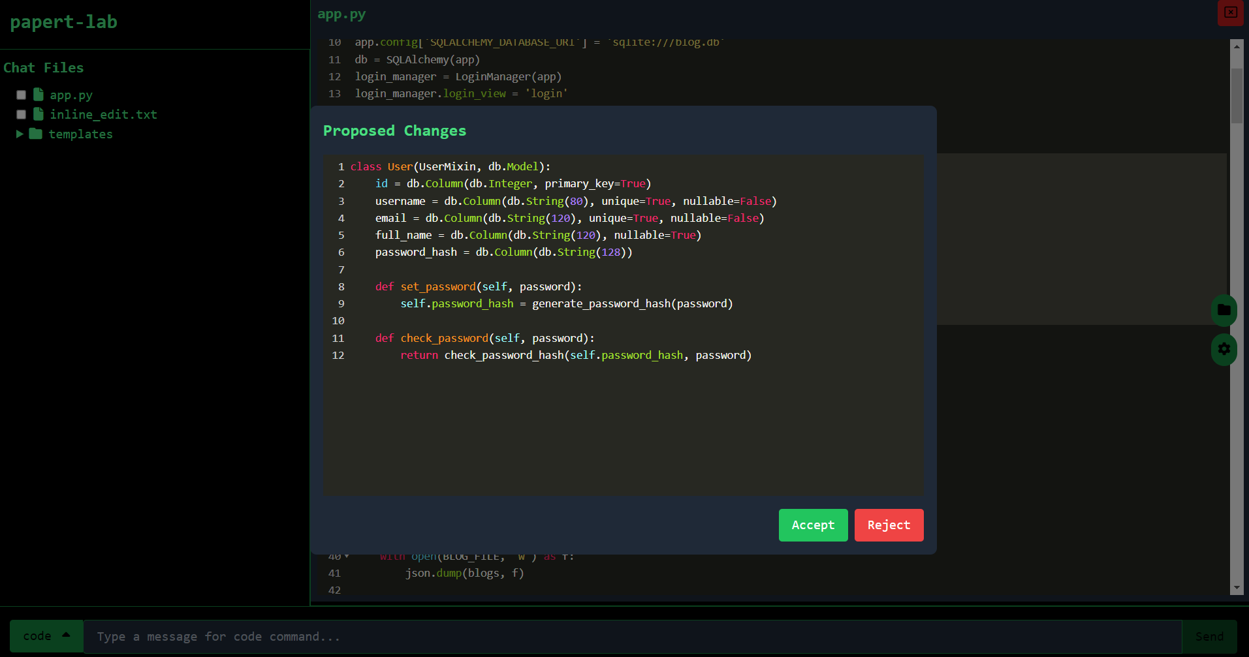Click the 'return check_password_hash' line
This screenshot has width=1249, height=657.
[x=576, y=355]
